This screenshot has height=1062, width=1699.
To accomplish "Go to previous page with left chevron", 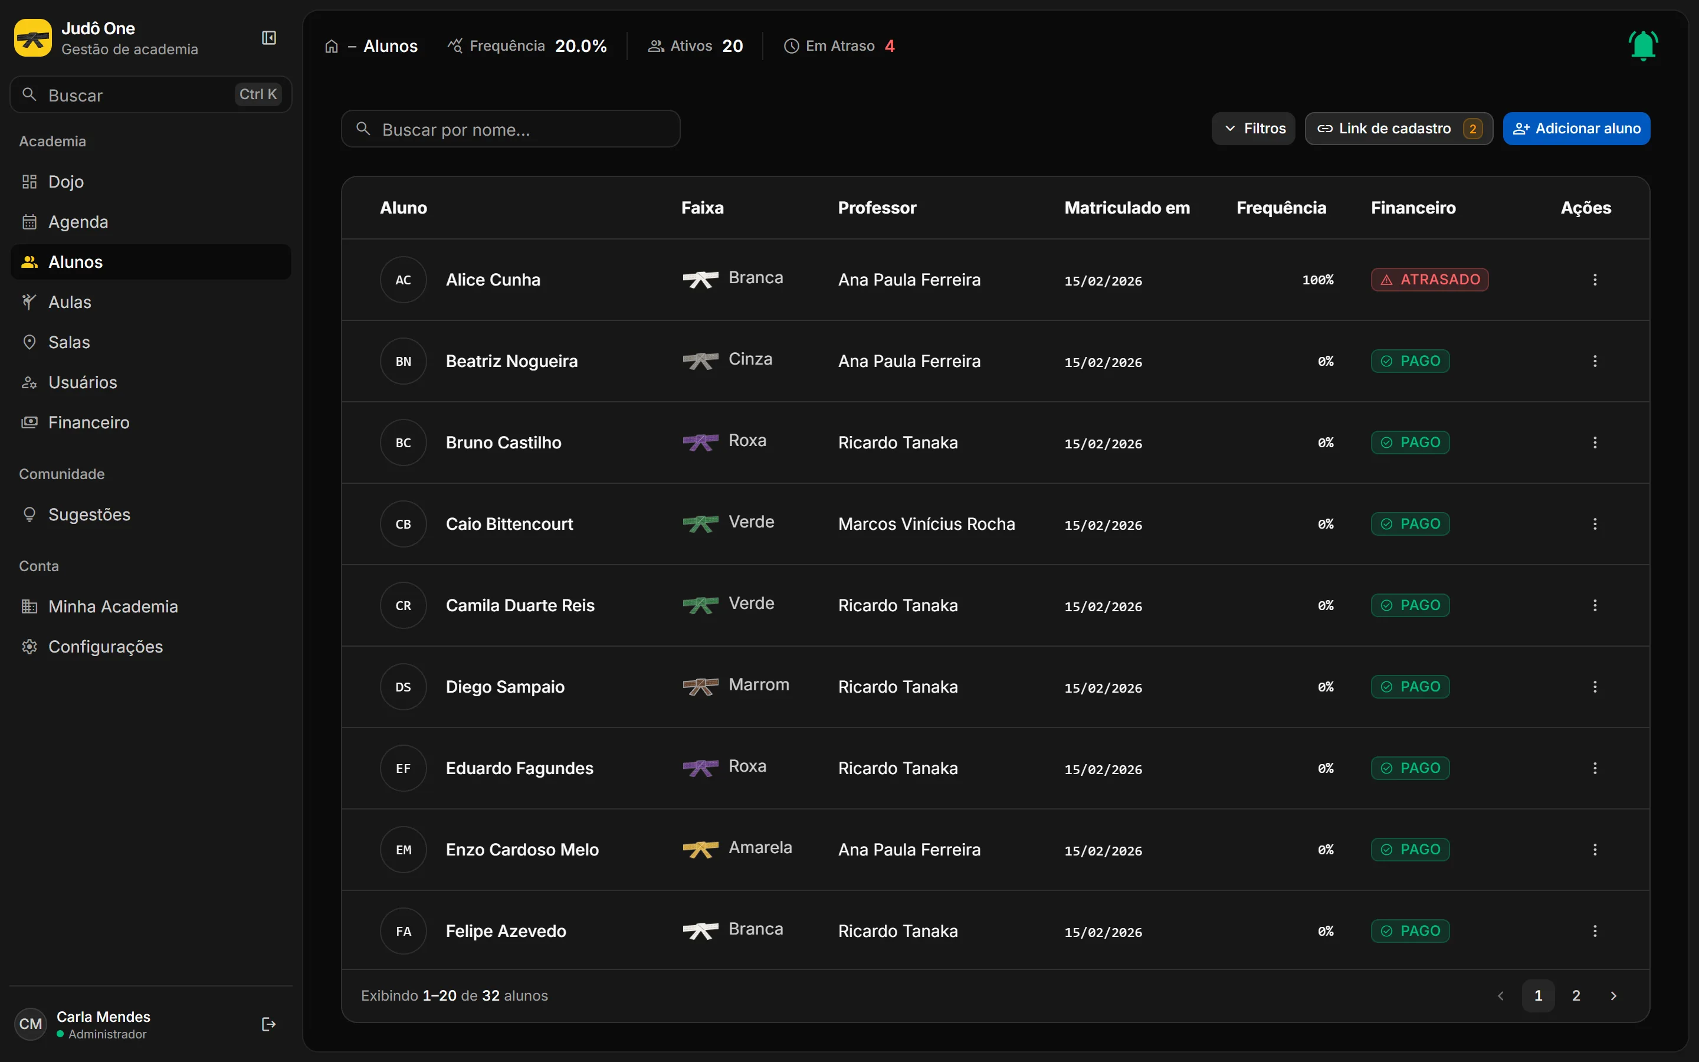I will [x=1500, y=996].
